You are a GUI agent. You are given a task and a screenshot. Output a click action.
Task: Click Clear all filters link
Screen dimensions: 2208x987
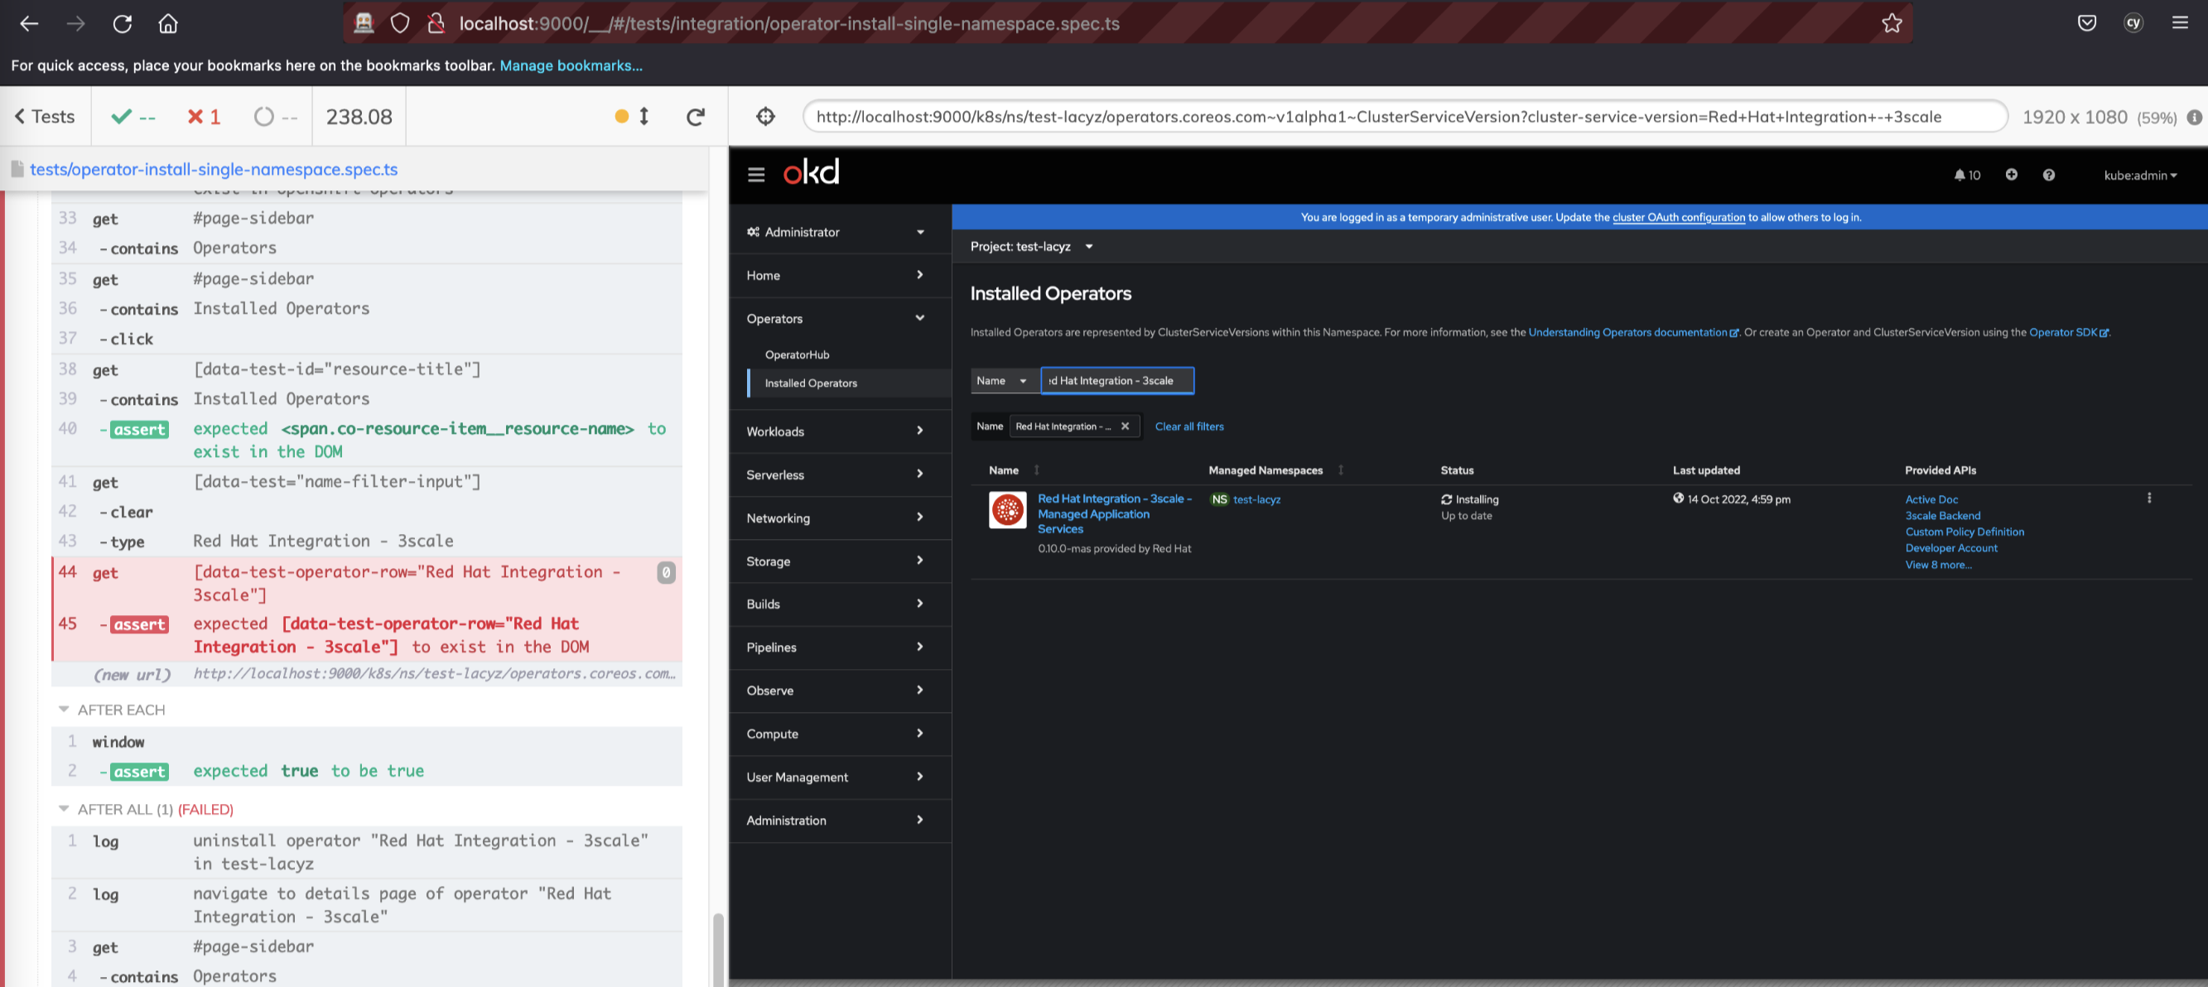pyautogui.click(x=1188, y=426)
